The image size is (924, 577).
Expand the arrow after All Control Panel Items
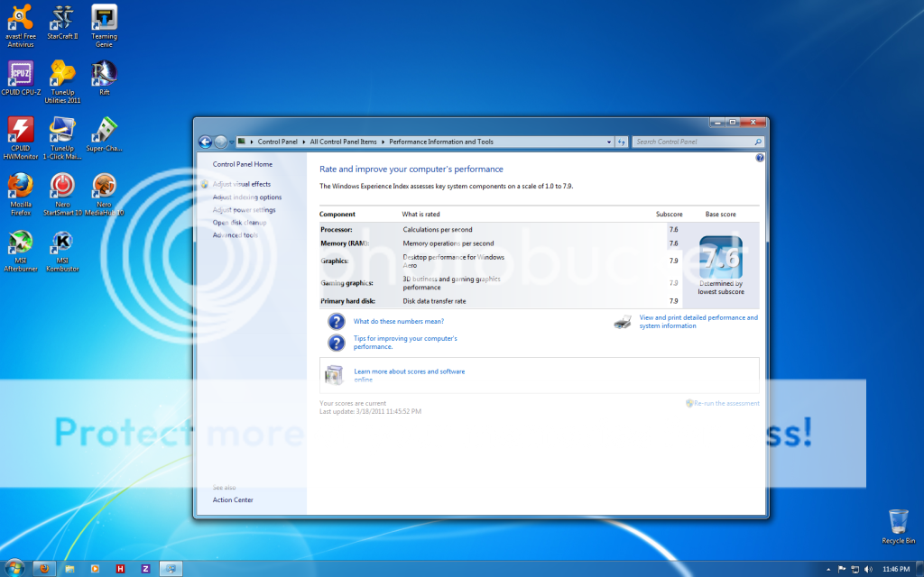pos(383,142)
